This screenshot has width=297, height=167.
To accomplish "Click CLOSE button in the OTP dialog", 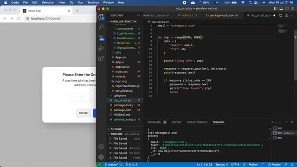I will point(83,113).
